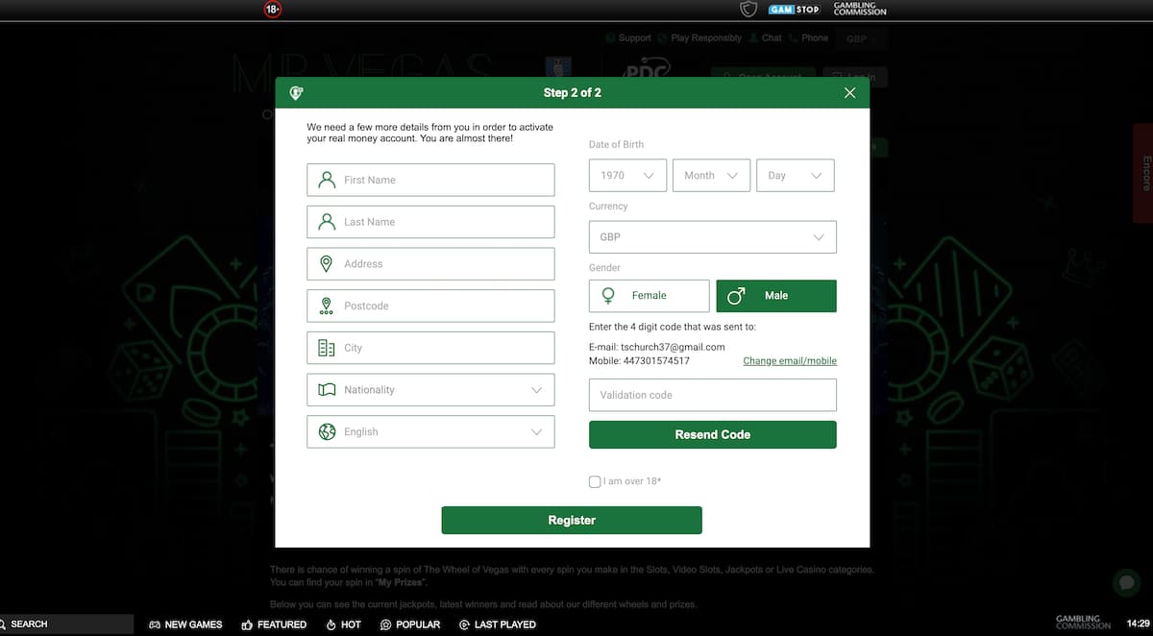Switch to the Hot tab
Image resolution: width=1153 pixels, height=636 pixels.
pyautogui.click(x=344, y=624)
